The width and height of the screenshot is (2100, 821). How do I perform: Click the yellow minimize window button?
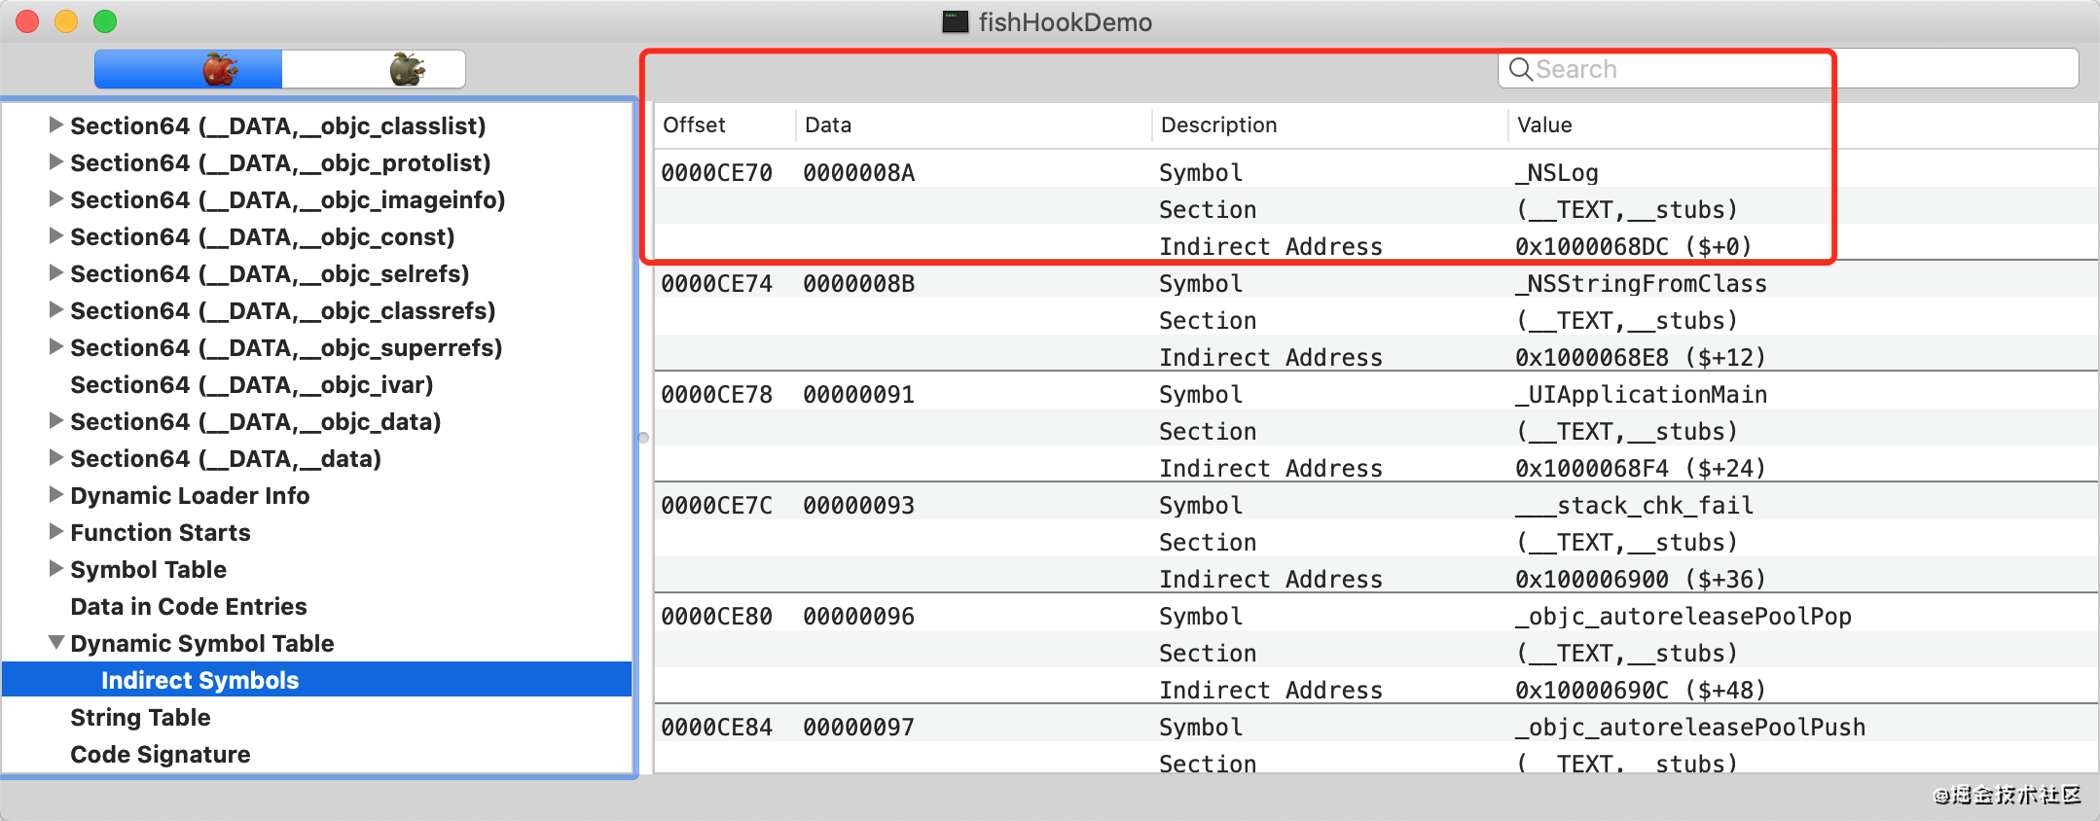[66, 21]
